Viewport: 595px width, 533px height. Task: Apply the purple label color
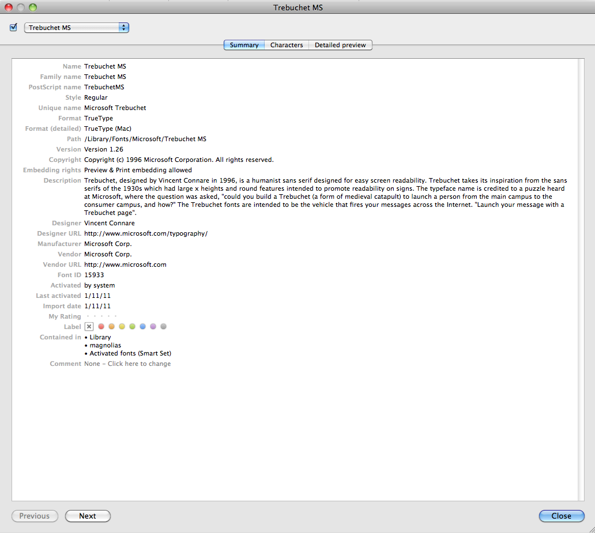pos(153,327)
